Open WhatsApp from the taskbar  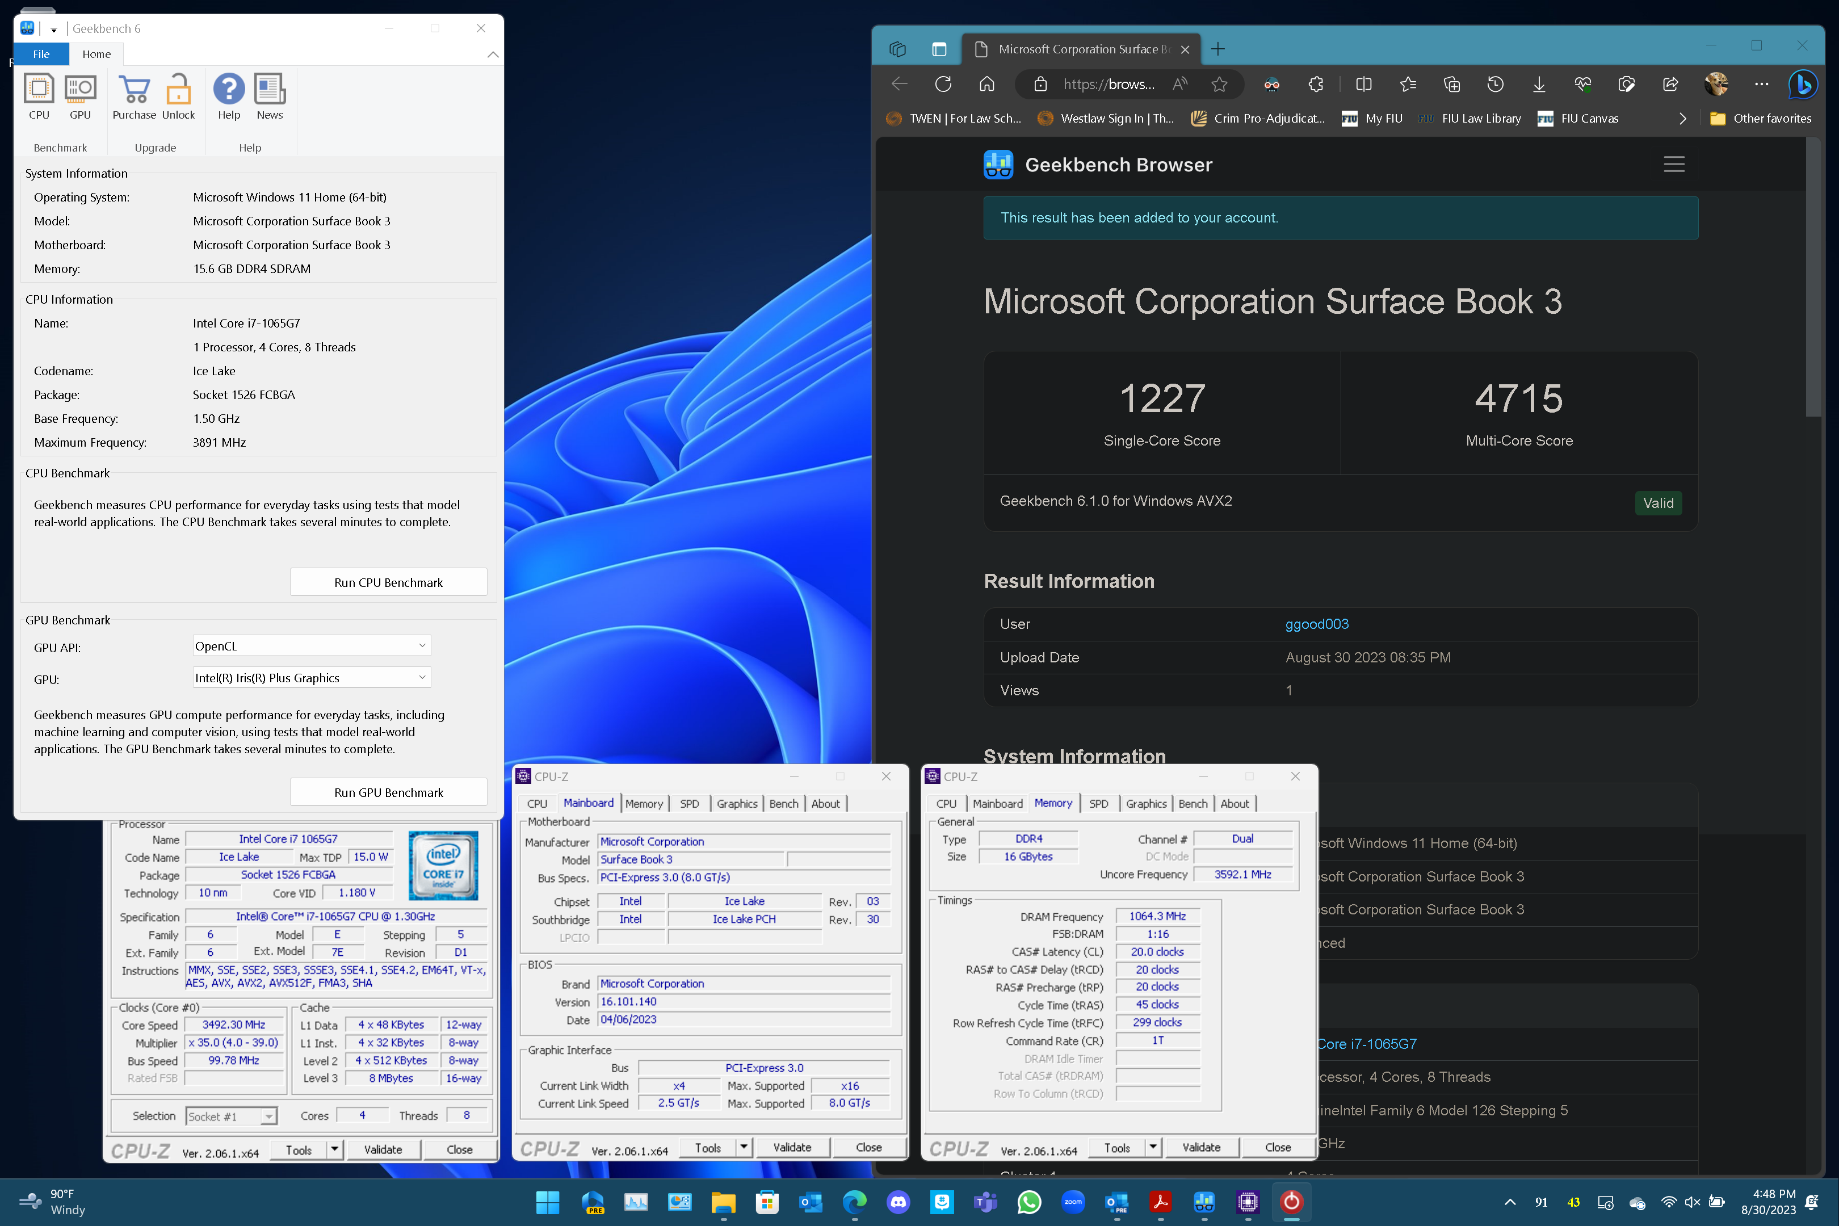[1029, 1202]
